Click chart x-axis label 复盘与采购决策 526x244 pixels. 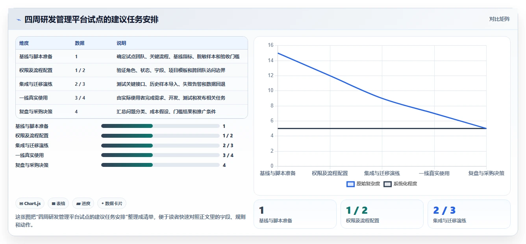[x=486, y=173]
